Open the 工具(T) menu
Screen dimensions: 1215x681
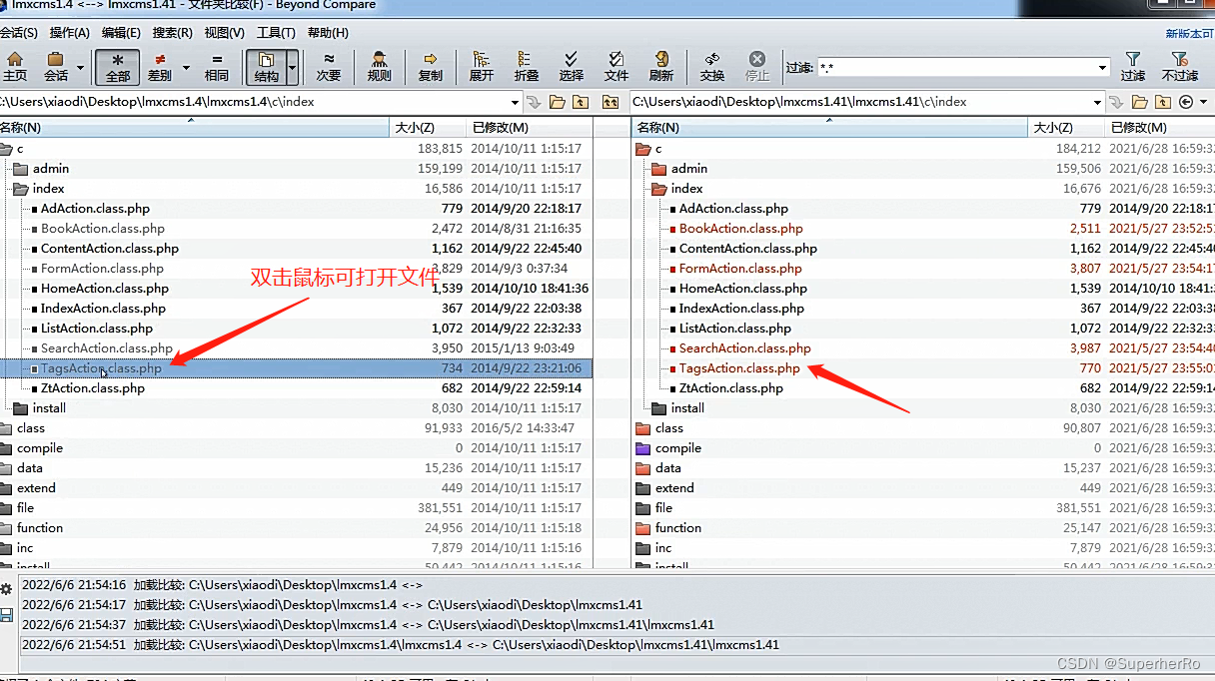point(276,33)
